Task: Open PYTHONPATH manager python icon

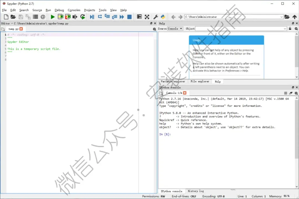Action: [163, 17]
